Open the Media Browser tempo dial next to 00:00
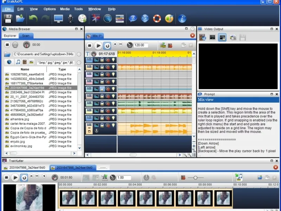This screenshot has width=281, height=211. click(26, 45)
